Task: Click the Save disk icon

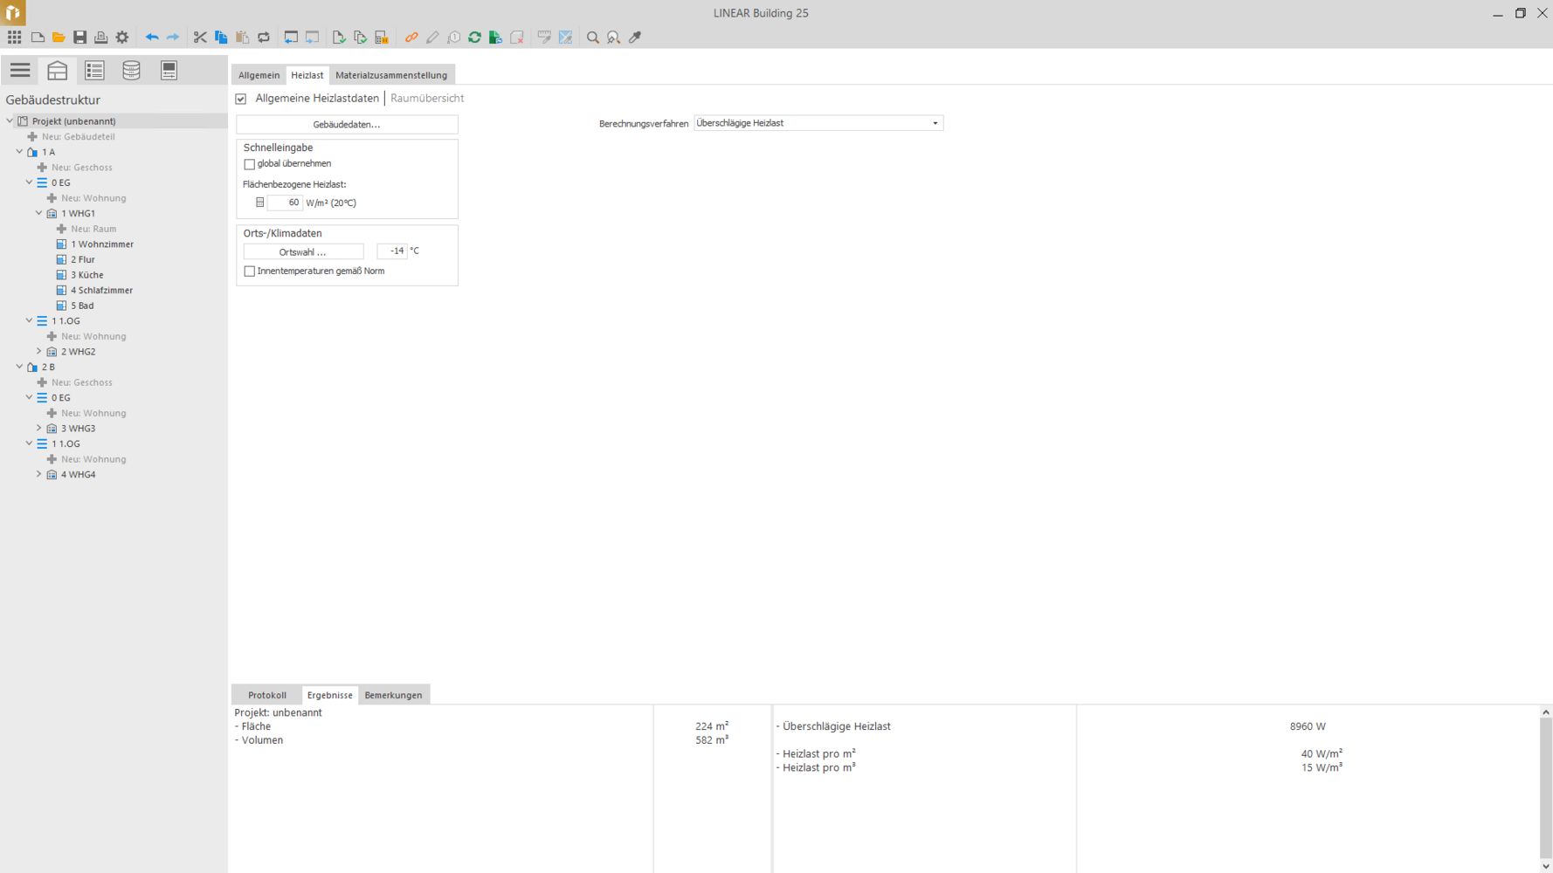Action: pyautogui.click(x=79, y=38)
